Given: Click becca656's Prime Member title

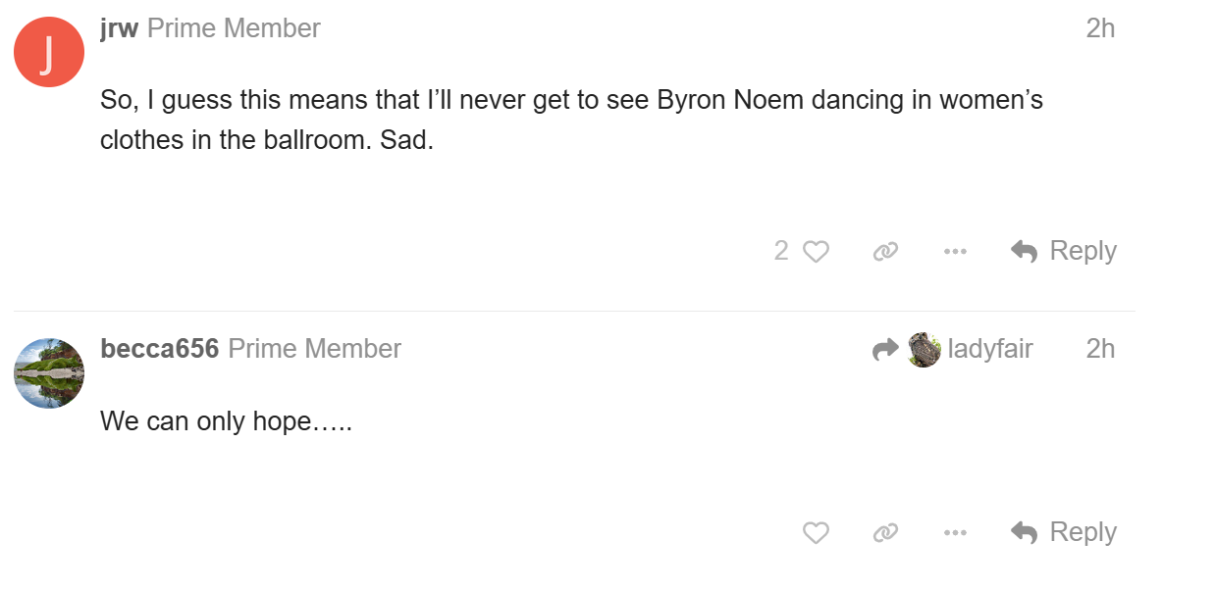Looking at the screenshot, I should click(314, 349).
